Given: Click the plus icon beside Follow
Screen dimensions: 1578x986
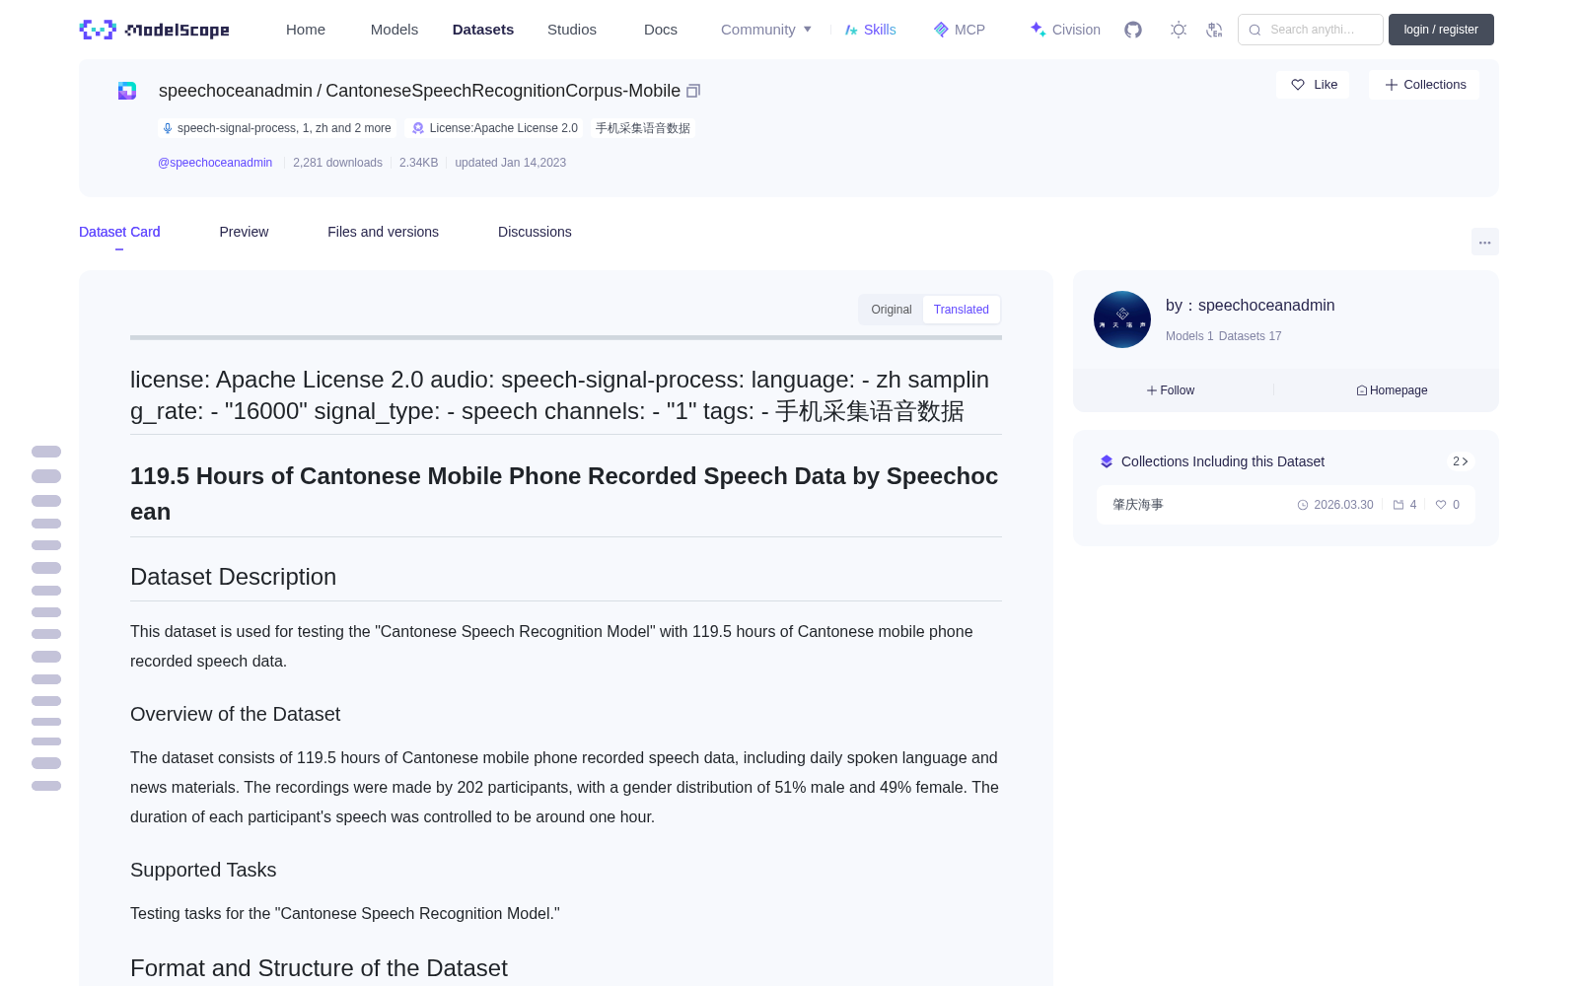Looking at the screenshot, I should (x=1152, y=390).
